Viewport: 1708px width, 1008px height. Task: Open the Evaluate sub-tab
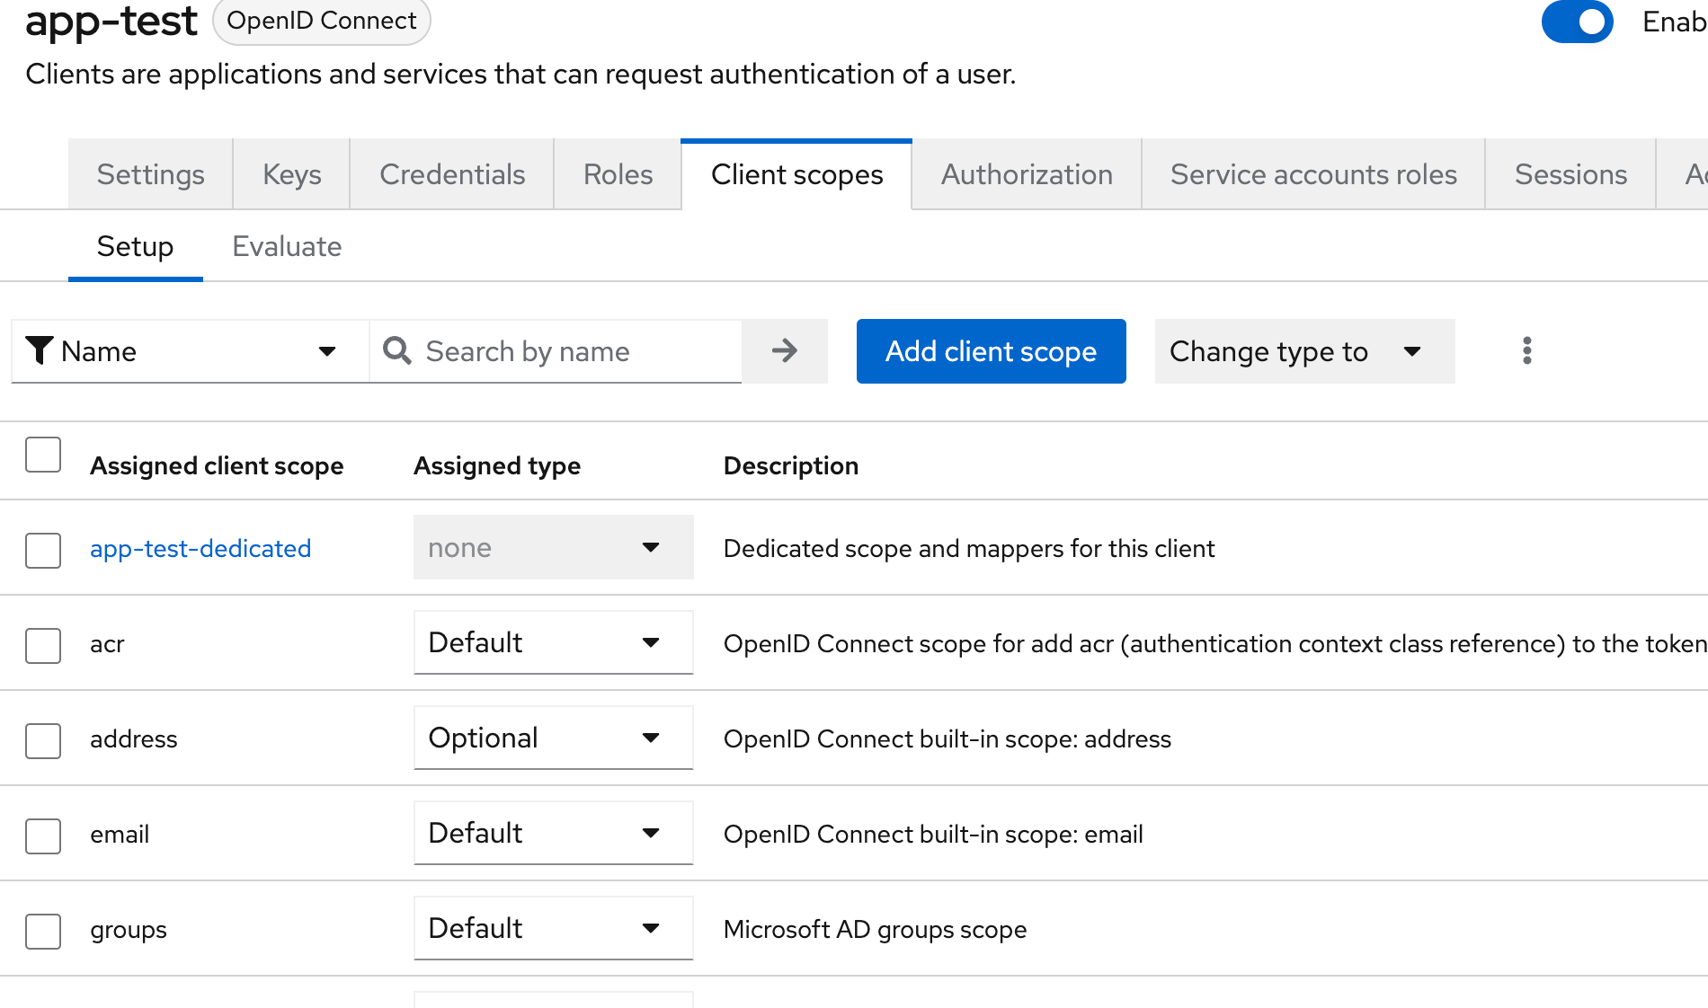click(x=286, y=246)
